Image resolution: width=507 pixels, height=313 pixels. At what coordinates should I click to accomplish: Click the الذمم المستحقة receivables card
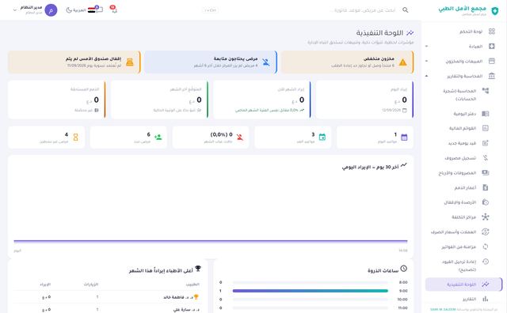point(57,100)
